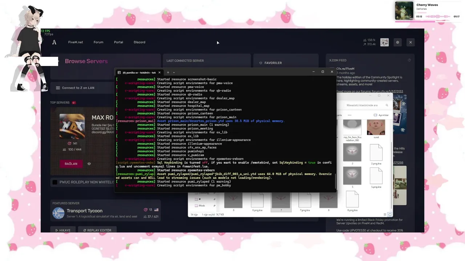Select the 7.png.kra file

pyautogui.click(x=304, y=203)
